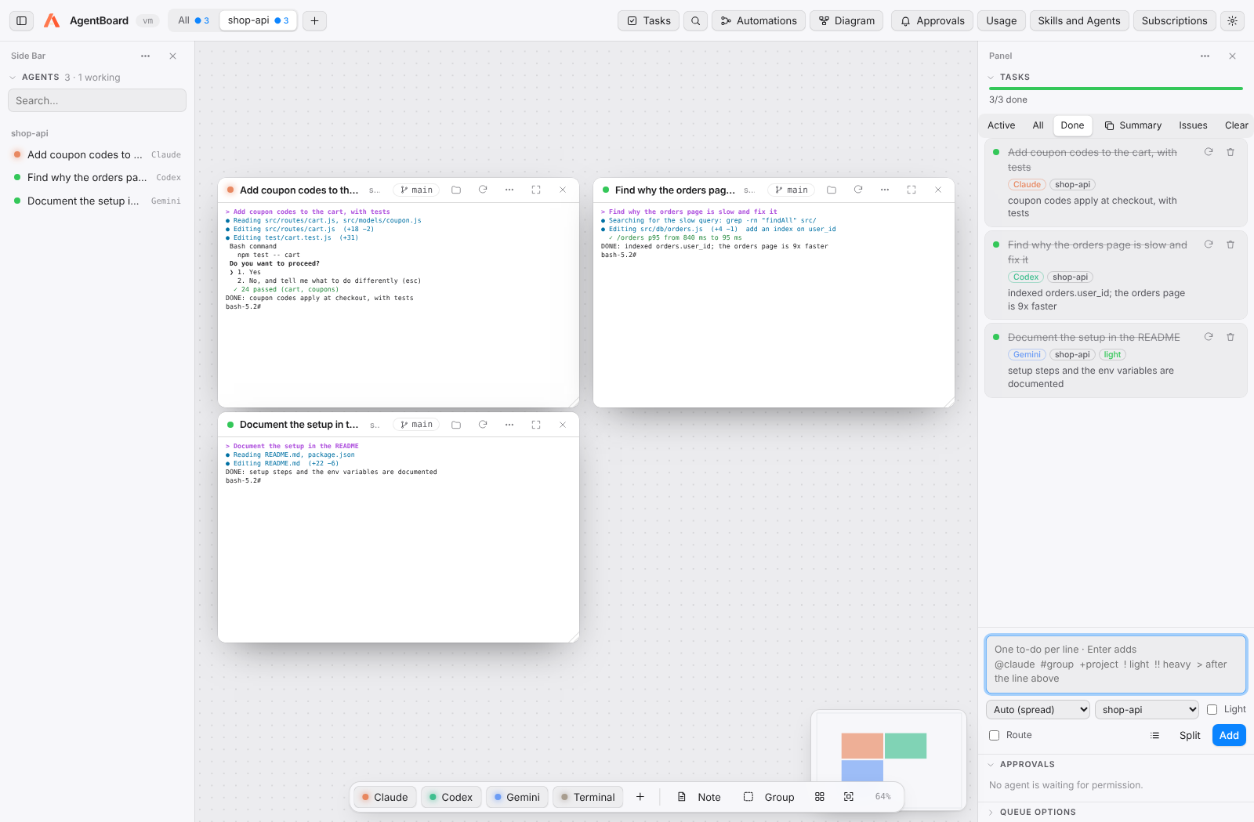
Task: Open the tidy layout grid icon
Action: coord(820,797)
